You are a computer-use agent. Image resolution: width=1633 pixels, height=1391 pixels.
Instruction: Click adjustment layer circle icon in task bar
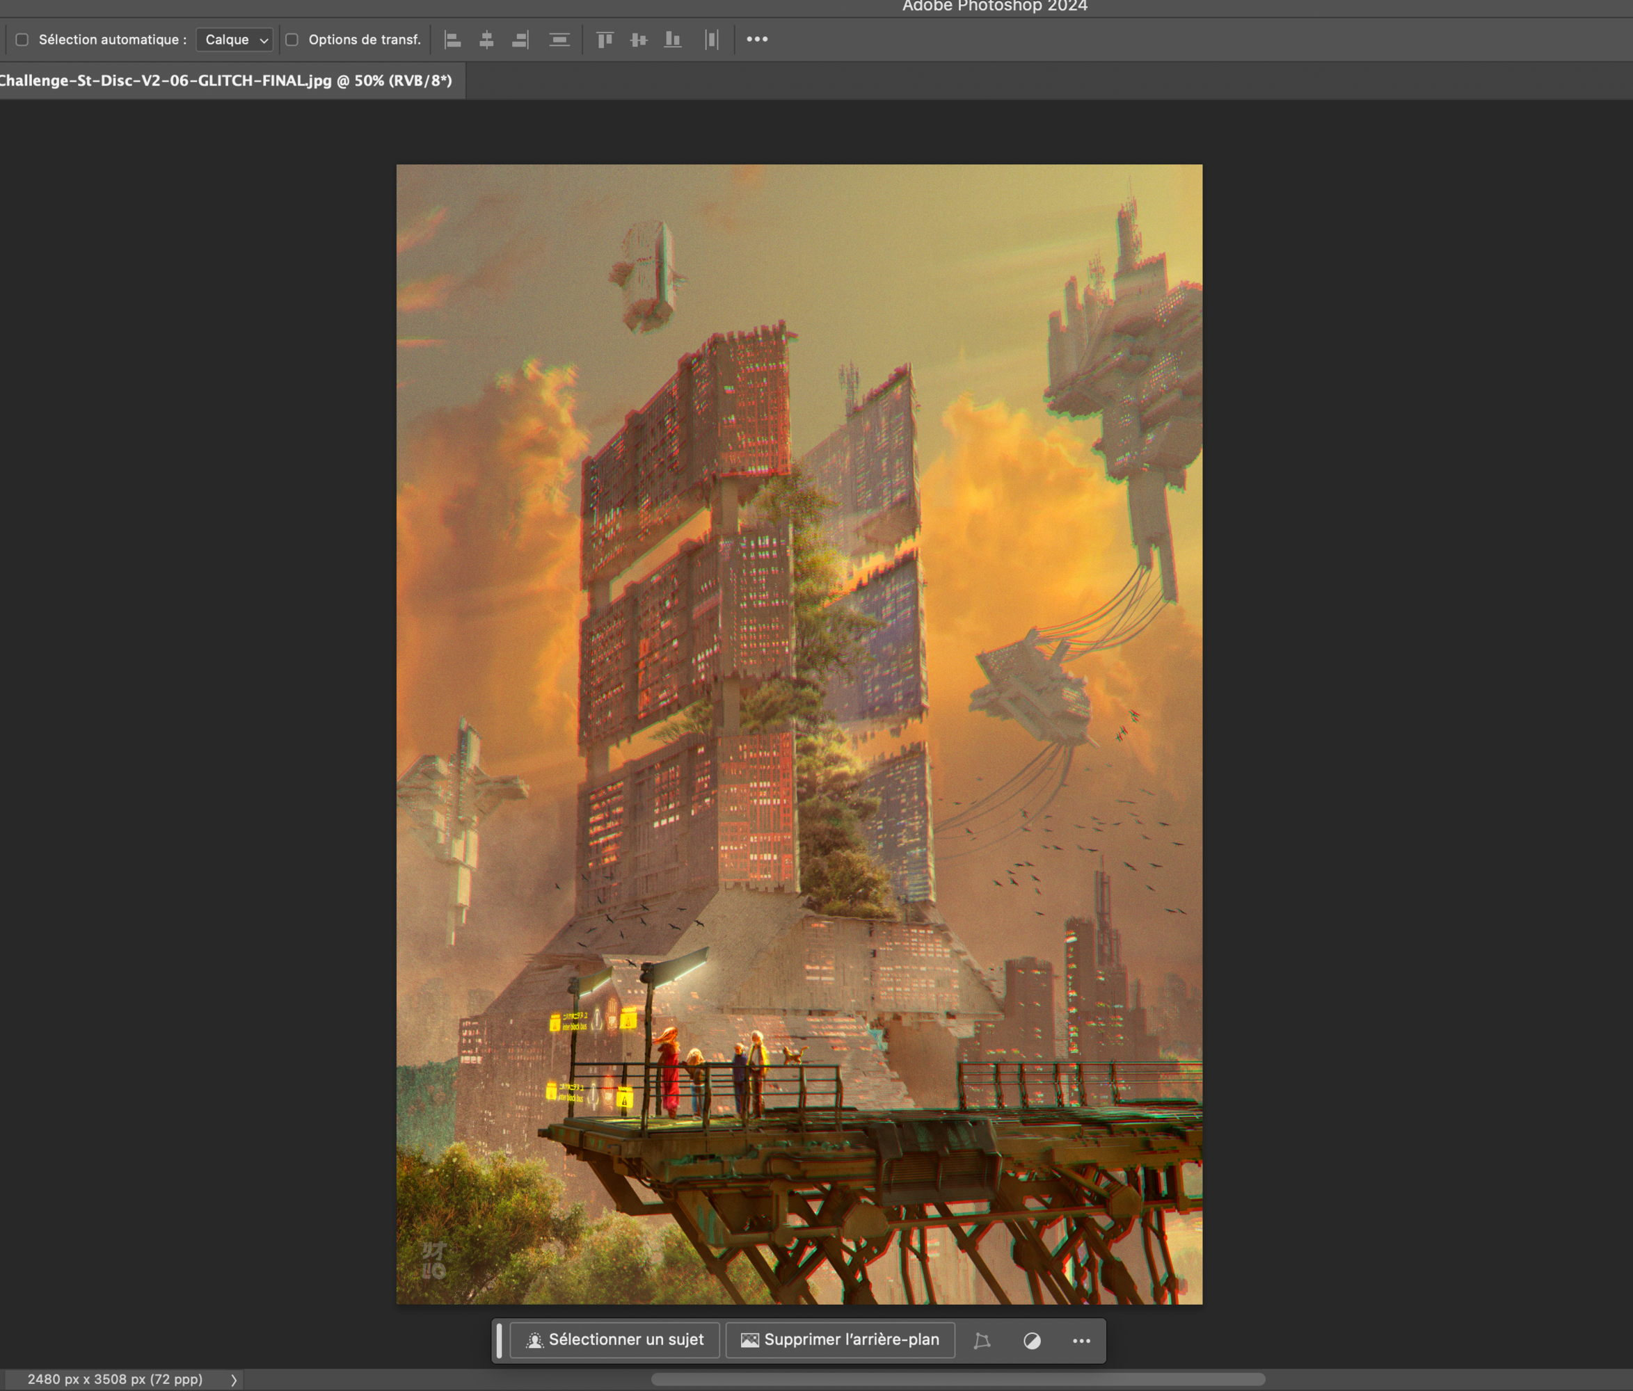click(1032, 1341)
